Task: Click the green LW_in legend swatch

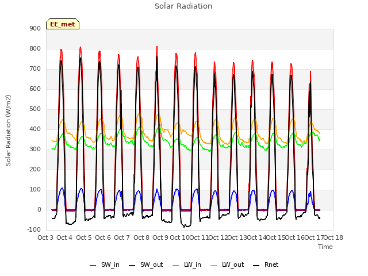Action: tap(176, 266)
